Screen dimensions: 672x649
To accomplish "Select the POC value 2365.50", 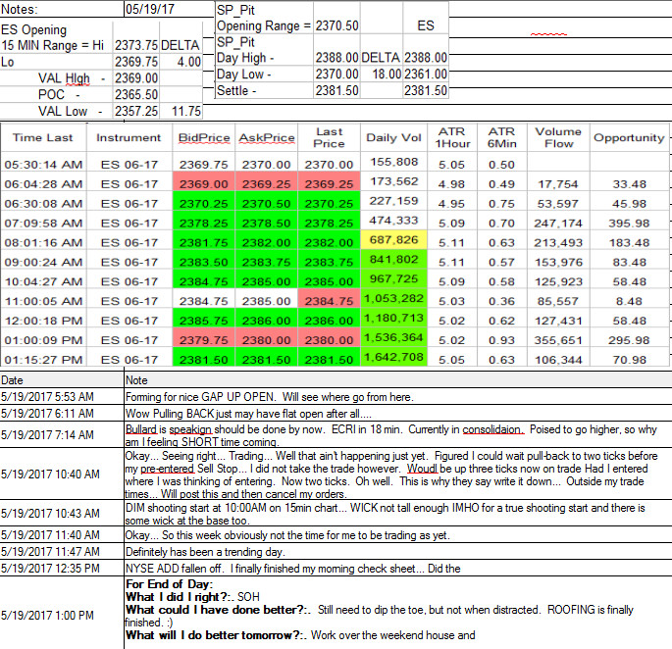I will tap(135, 94).
